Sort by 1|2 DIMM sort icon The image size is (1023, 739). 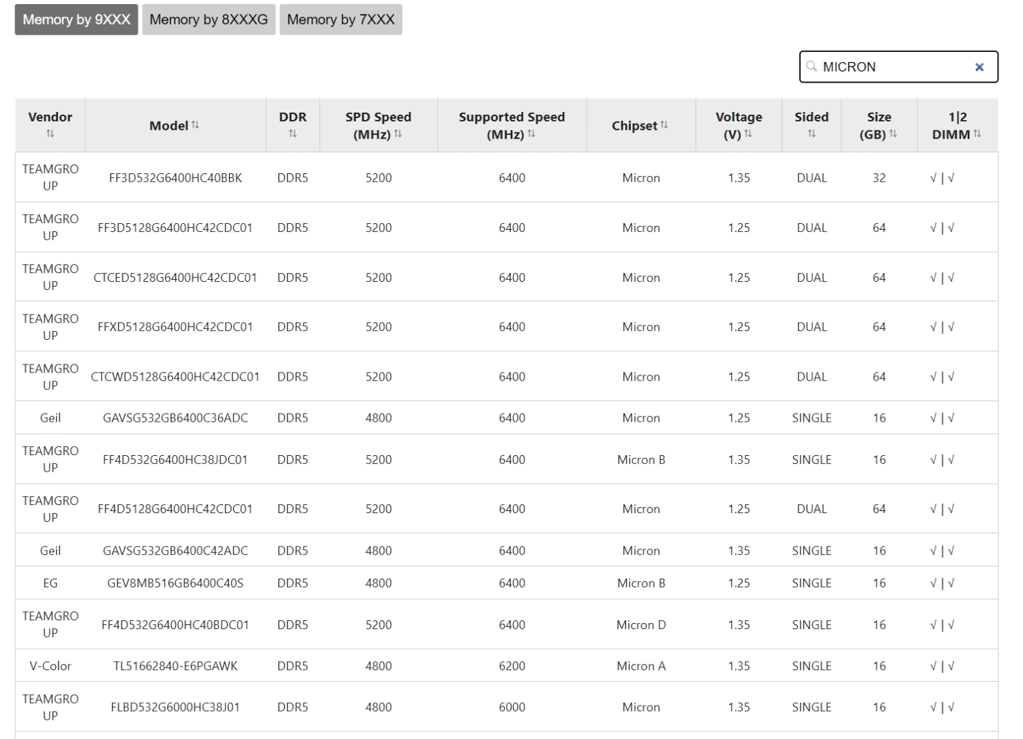coord(977,134)
